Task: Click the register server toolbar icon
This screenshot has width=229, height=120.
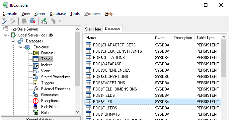Action: pyautogui.click(x=4, y=21)
